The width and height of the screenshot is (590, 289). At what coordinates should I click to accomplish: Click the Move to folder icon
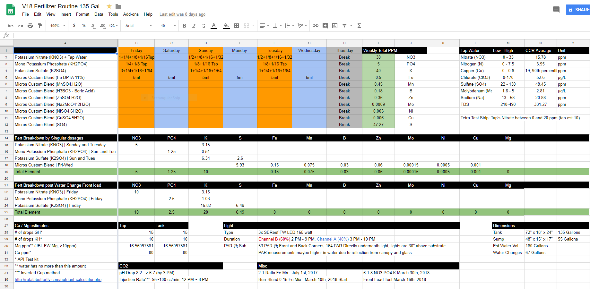[x=118, y=6]
